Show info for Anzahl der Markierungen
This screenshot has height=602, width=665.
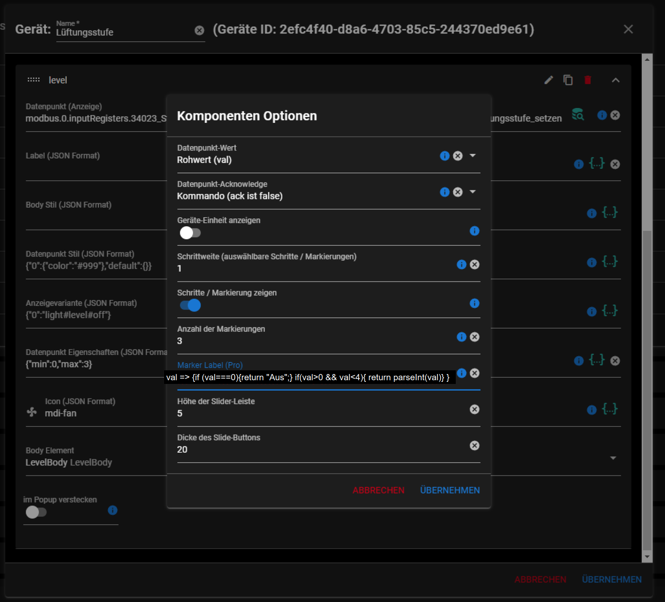click(x=462, y=337)
